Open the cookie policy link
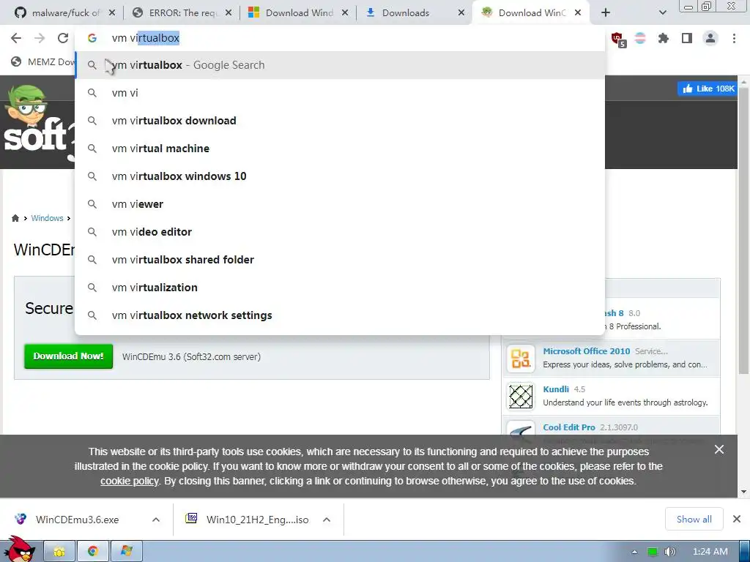 129,481
